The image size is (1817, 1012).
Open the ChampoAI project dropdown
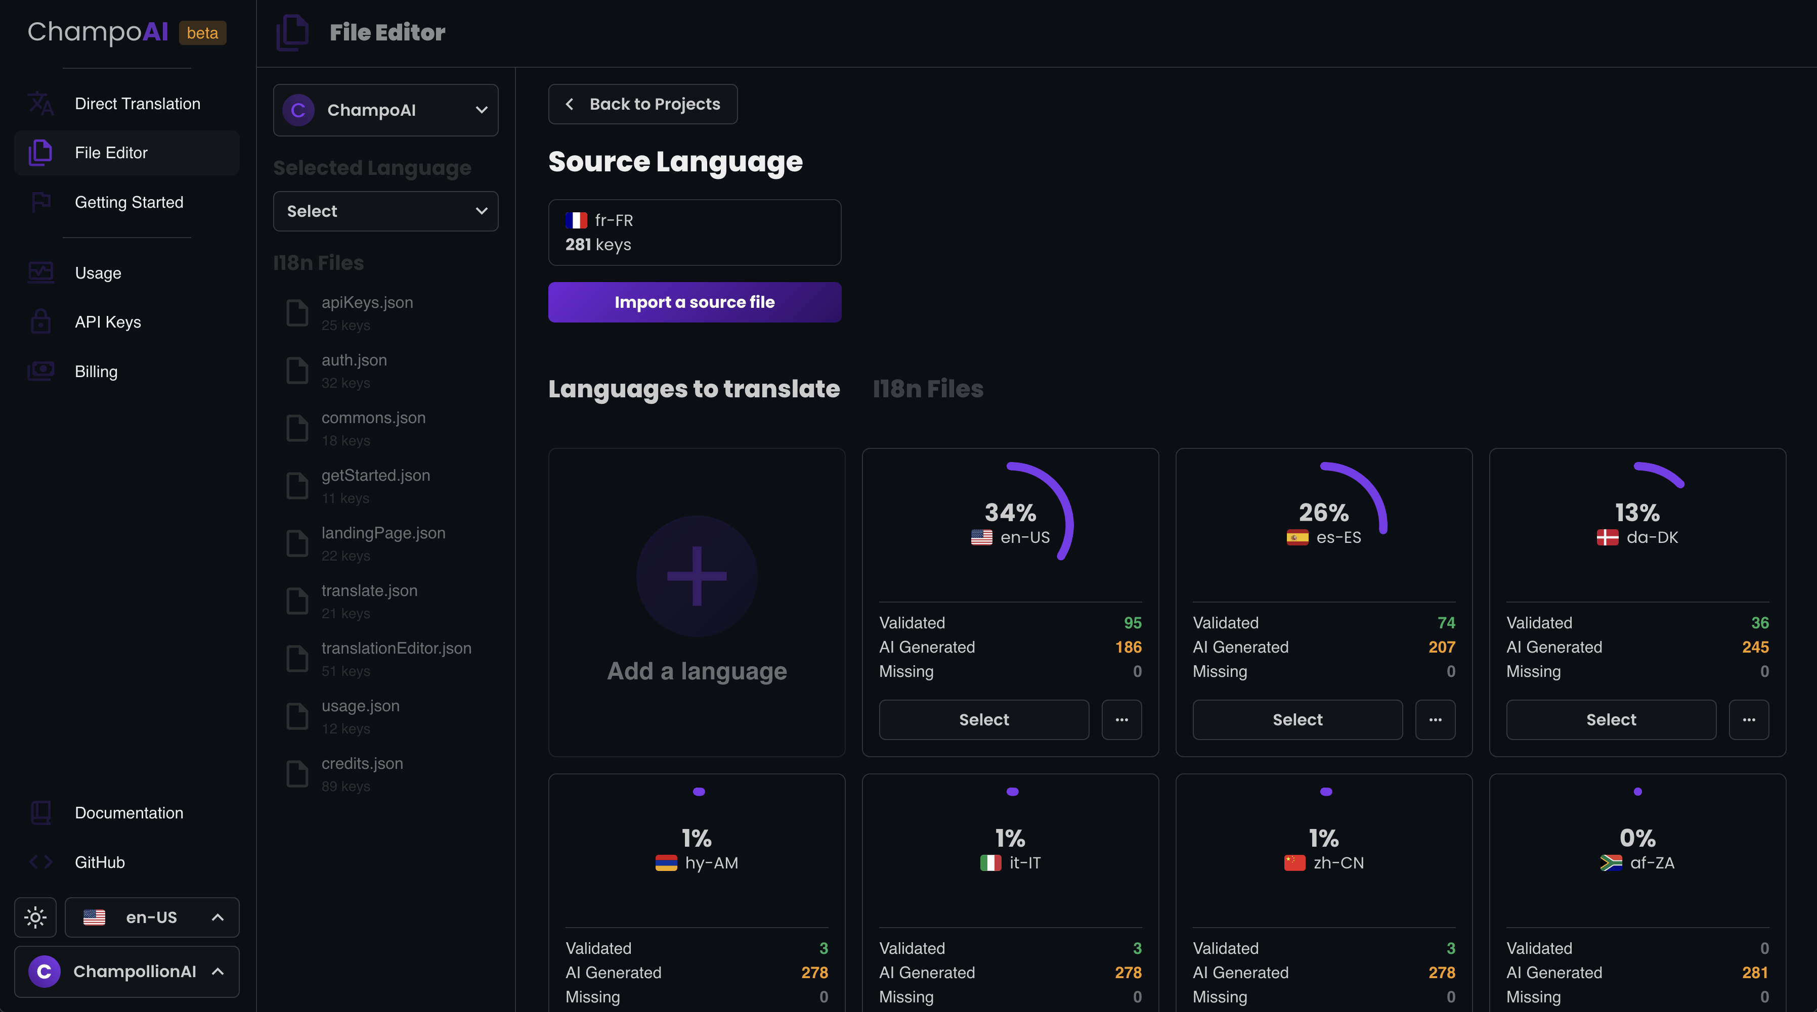[x=385, y=110]
